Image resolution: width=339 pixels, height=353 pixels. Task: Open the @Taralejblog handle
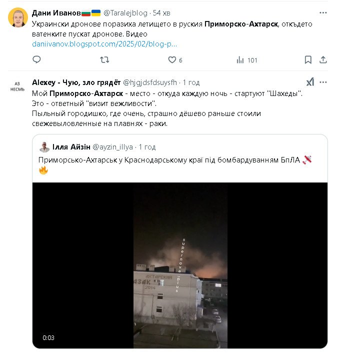pyautogui.click(x=126, y=13)
